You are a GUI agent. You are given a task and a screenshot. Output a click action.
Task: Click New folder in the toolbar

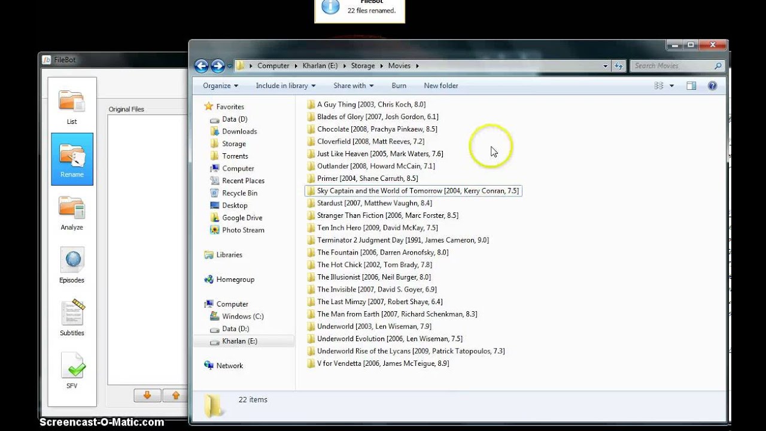click(x=441, y=86)
